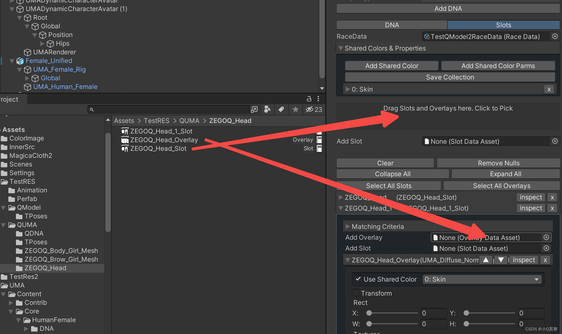562x334 pixels.
Task: Open the Add Overlay object picker
Action: (546, 237)
